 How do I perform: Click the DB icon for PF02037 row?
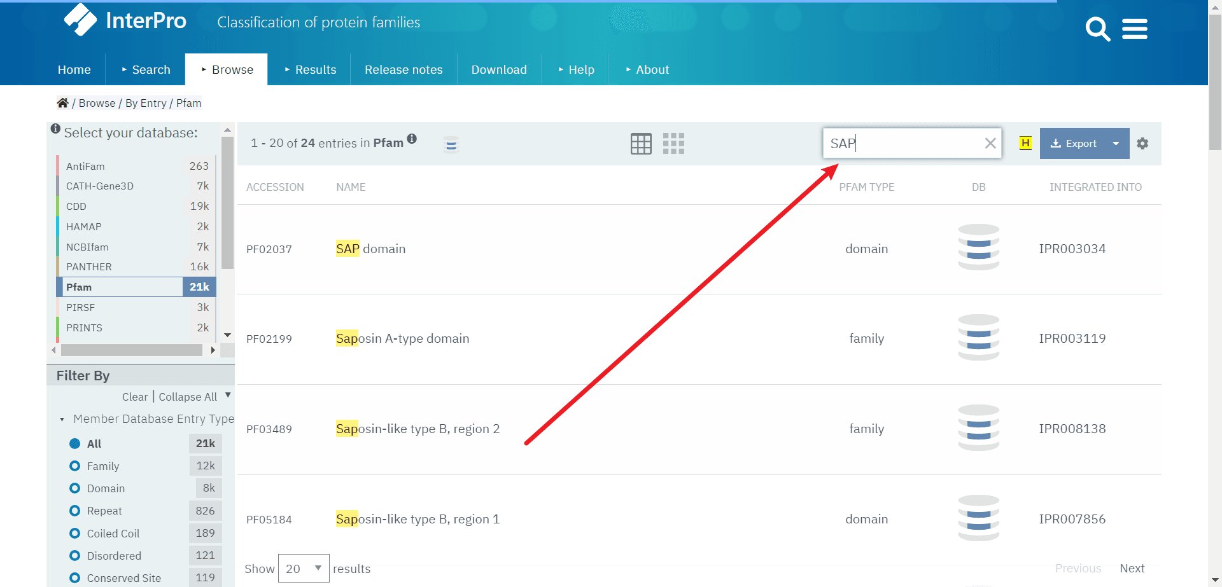click(x=978, y=247)
